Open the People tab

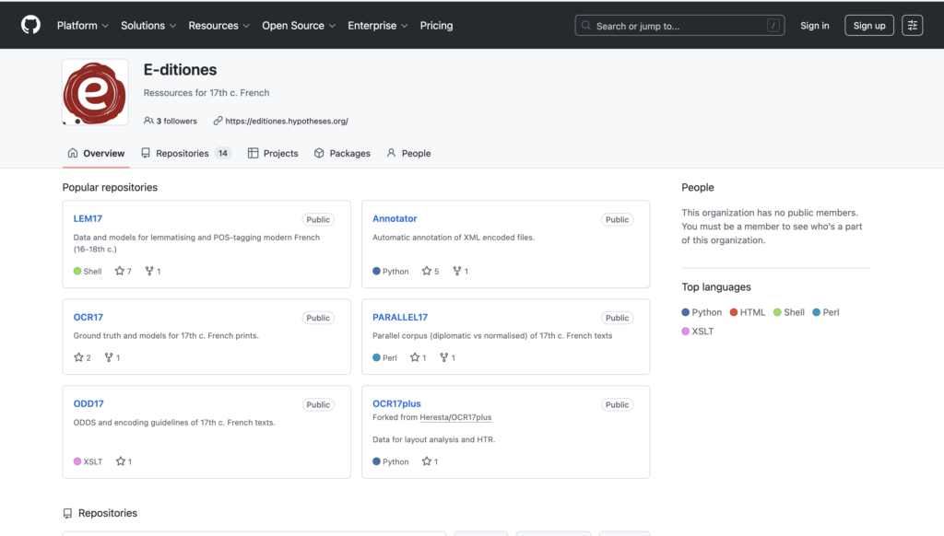click(x=408, y=154)
